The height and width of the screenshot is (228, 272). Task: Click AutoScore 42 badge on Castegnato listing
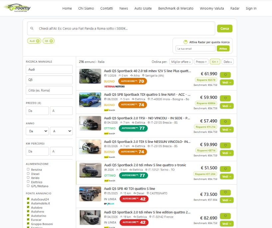[x=134, y=199]
